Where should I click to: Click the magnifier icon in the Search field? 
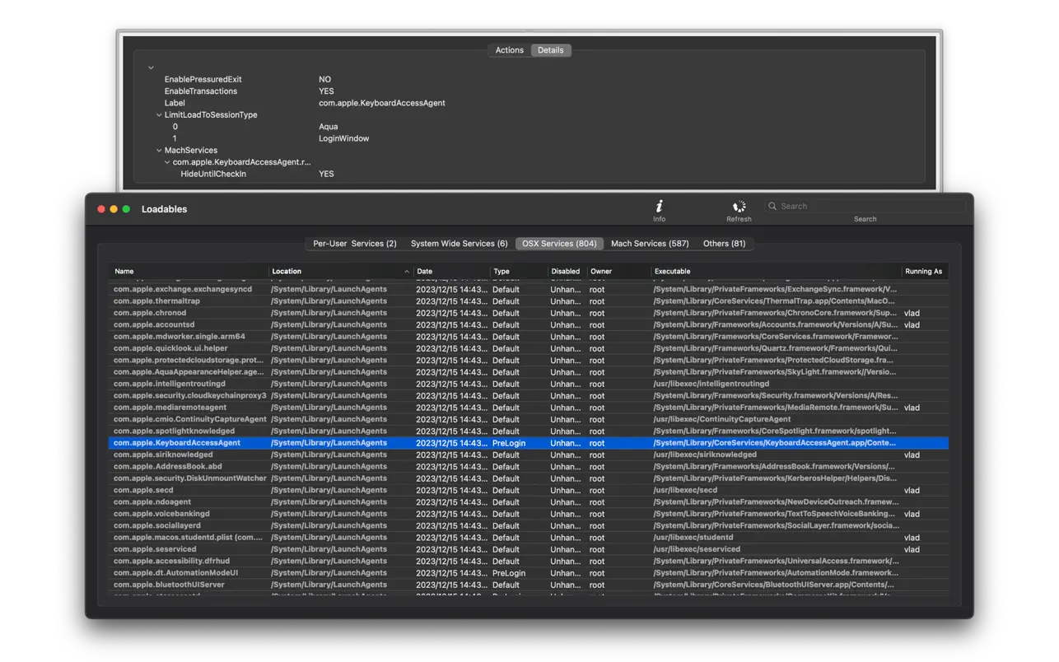point(772,206)
